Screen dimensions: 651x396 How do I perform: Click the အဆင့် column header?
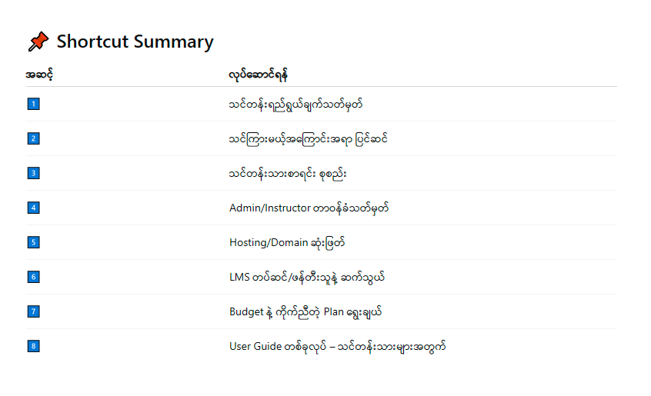[39, 75]
